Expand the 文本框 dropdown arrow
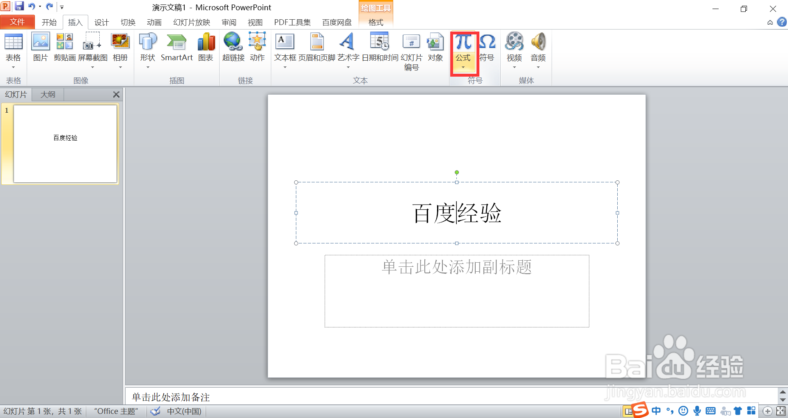Image resolution: width=788 pixels, height=418 pixels. (x=285, y=67)
